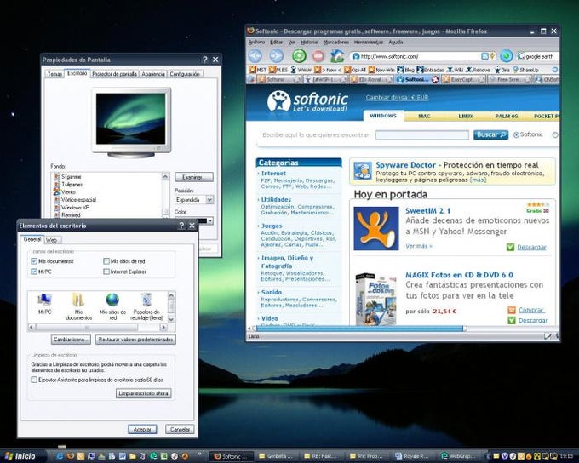The height and width of the screenshot is (463, 579).
Task: Click the right arrow of icon list scrollbar
Action: coord(163,327)
